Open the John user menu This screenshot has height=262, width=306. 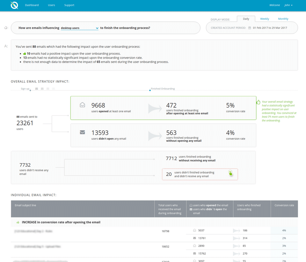[288, 5]
